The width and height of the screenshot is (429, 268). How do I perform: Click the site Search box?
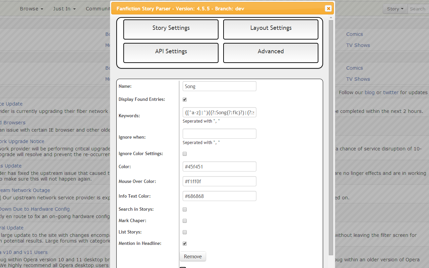pos(418,9)
